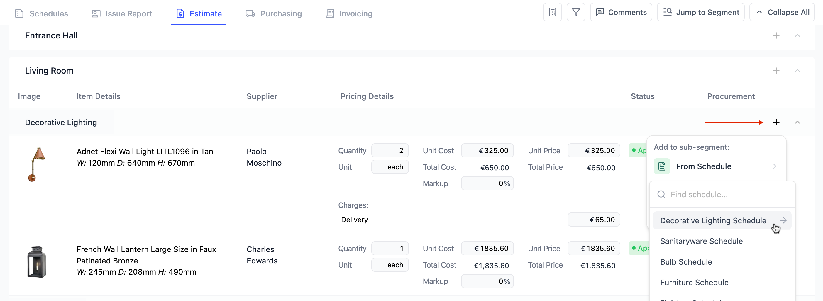Image resolution: width=823 pixels, height=301 pixels.
Task: Click the Decorative Lighting sub-segment title
Action: (x=61, y=122)
